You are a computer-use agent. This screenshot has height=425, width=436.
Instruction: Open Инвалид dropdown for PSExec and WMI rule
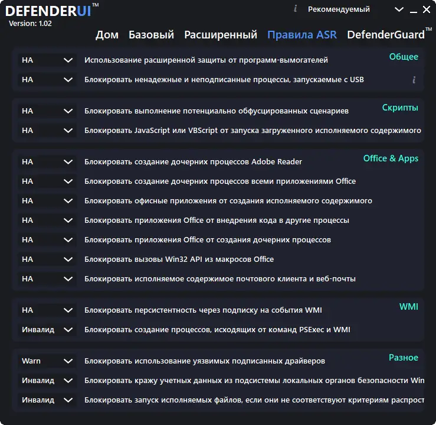point(47,330)
